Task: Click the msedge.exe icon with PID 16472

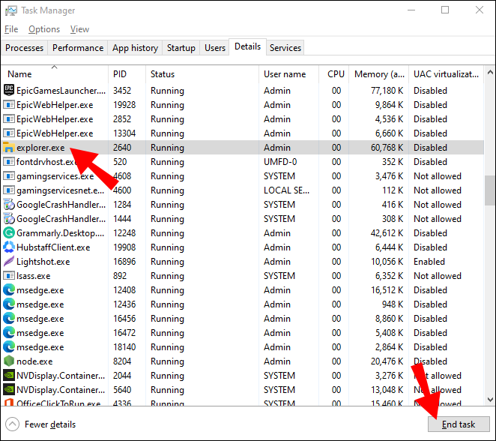Action: pos(9,332)
